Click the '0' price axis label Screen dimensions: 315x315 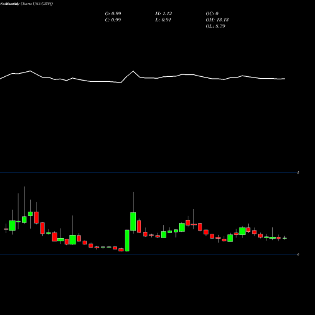coord(298,255)
